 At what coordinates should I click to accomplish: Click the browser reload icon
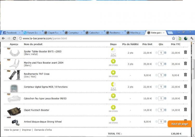pyautogui.click(x=14, y=38)
